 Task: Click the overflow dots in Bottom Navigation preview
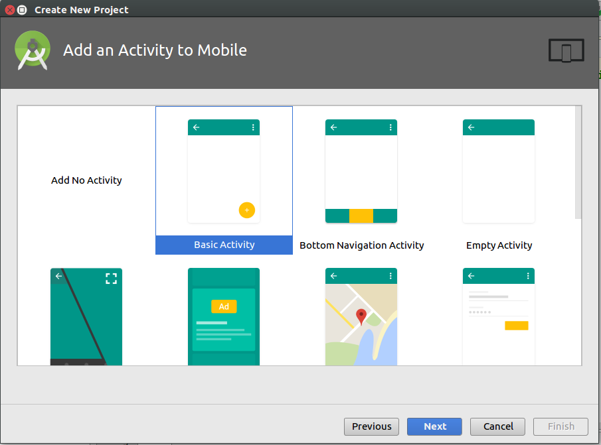390,127
